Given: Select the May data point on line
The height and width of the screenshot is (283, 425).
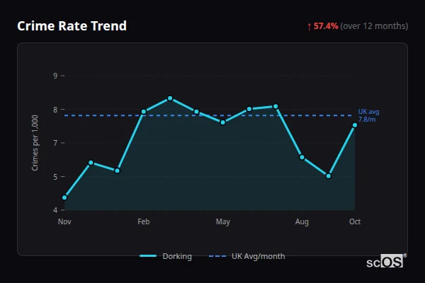Looking at the screenshot, I should click(x=223, y=122).
